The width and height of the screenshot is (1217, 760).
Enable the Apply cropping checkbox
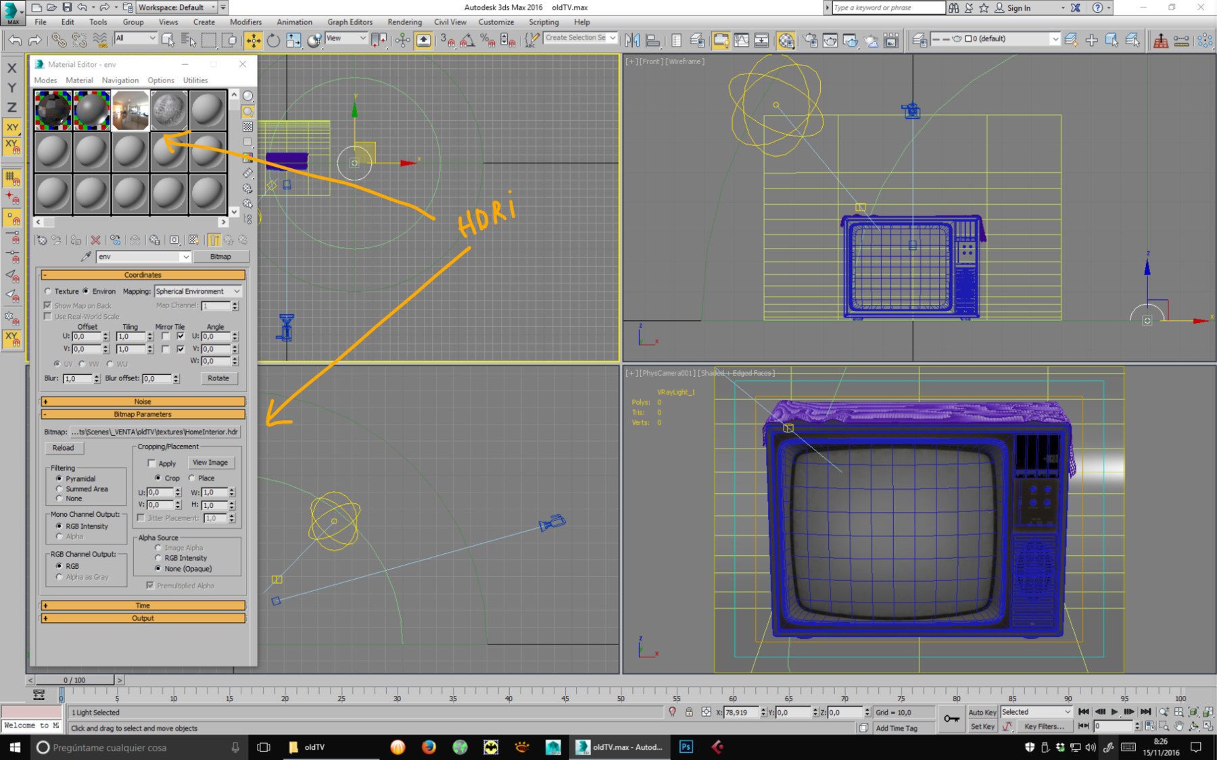pyautogui.click(x=152, y=463)
